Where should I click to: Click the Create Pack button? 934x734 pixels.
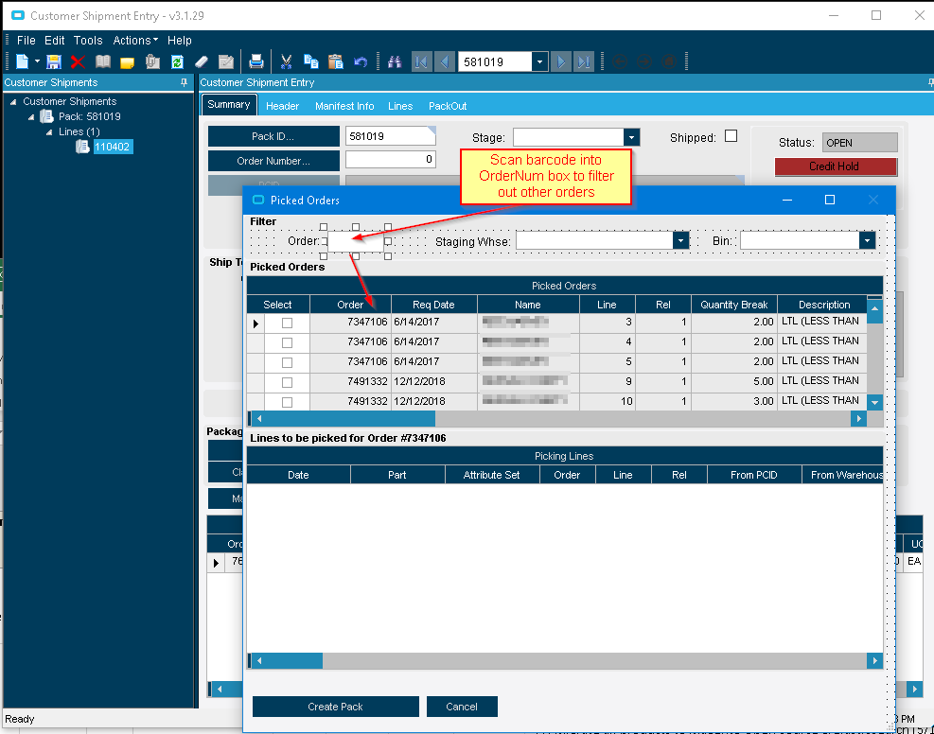pyautogui.click(x=335, y=707)
